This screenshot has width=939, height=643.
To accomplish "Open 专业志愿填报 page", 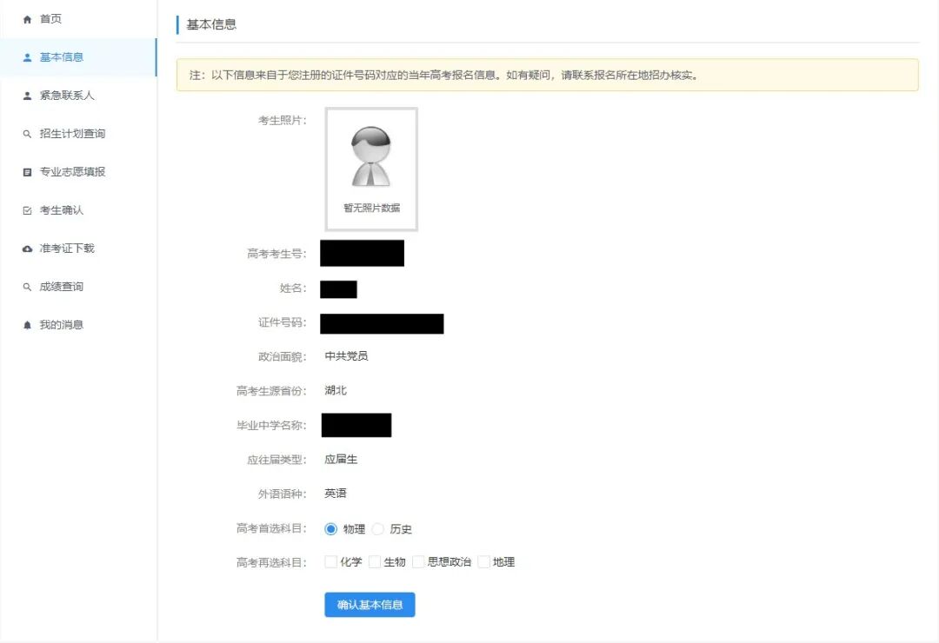I will click(78, 172).
